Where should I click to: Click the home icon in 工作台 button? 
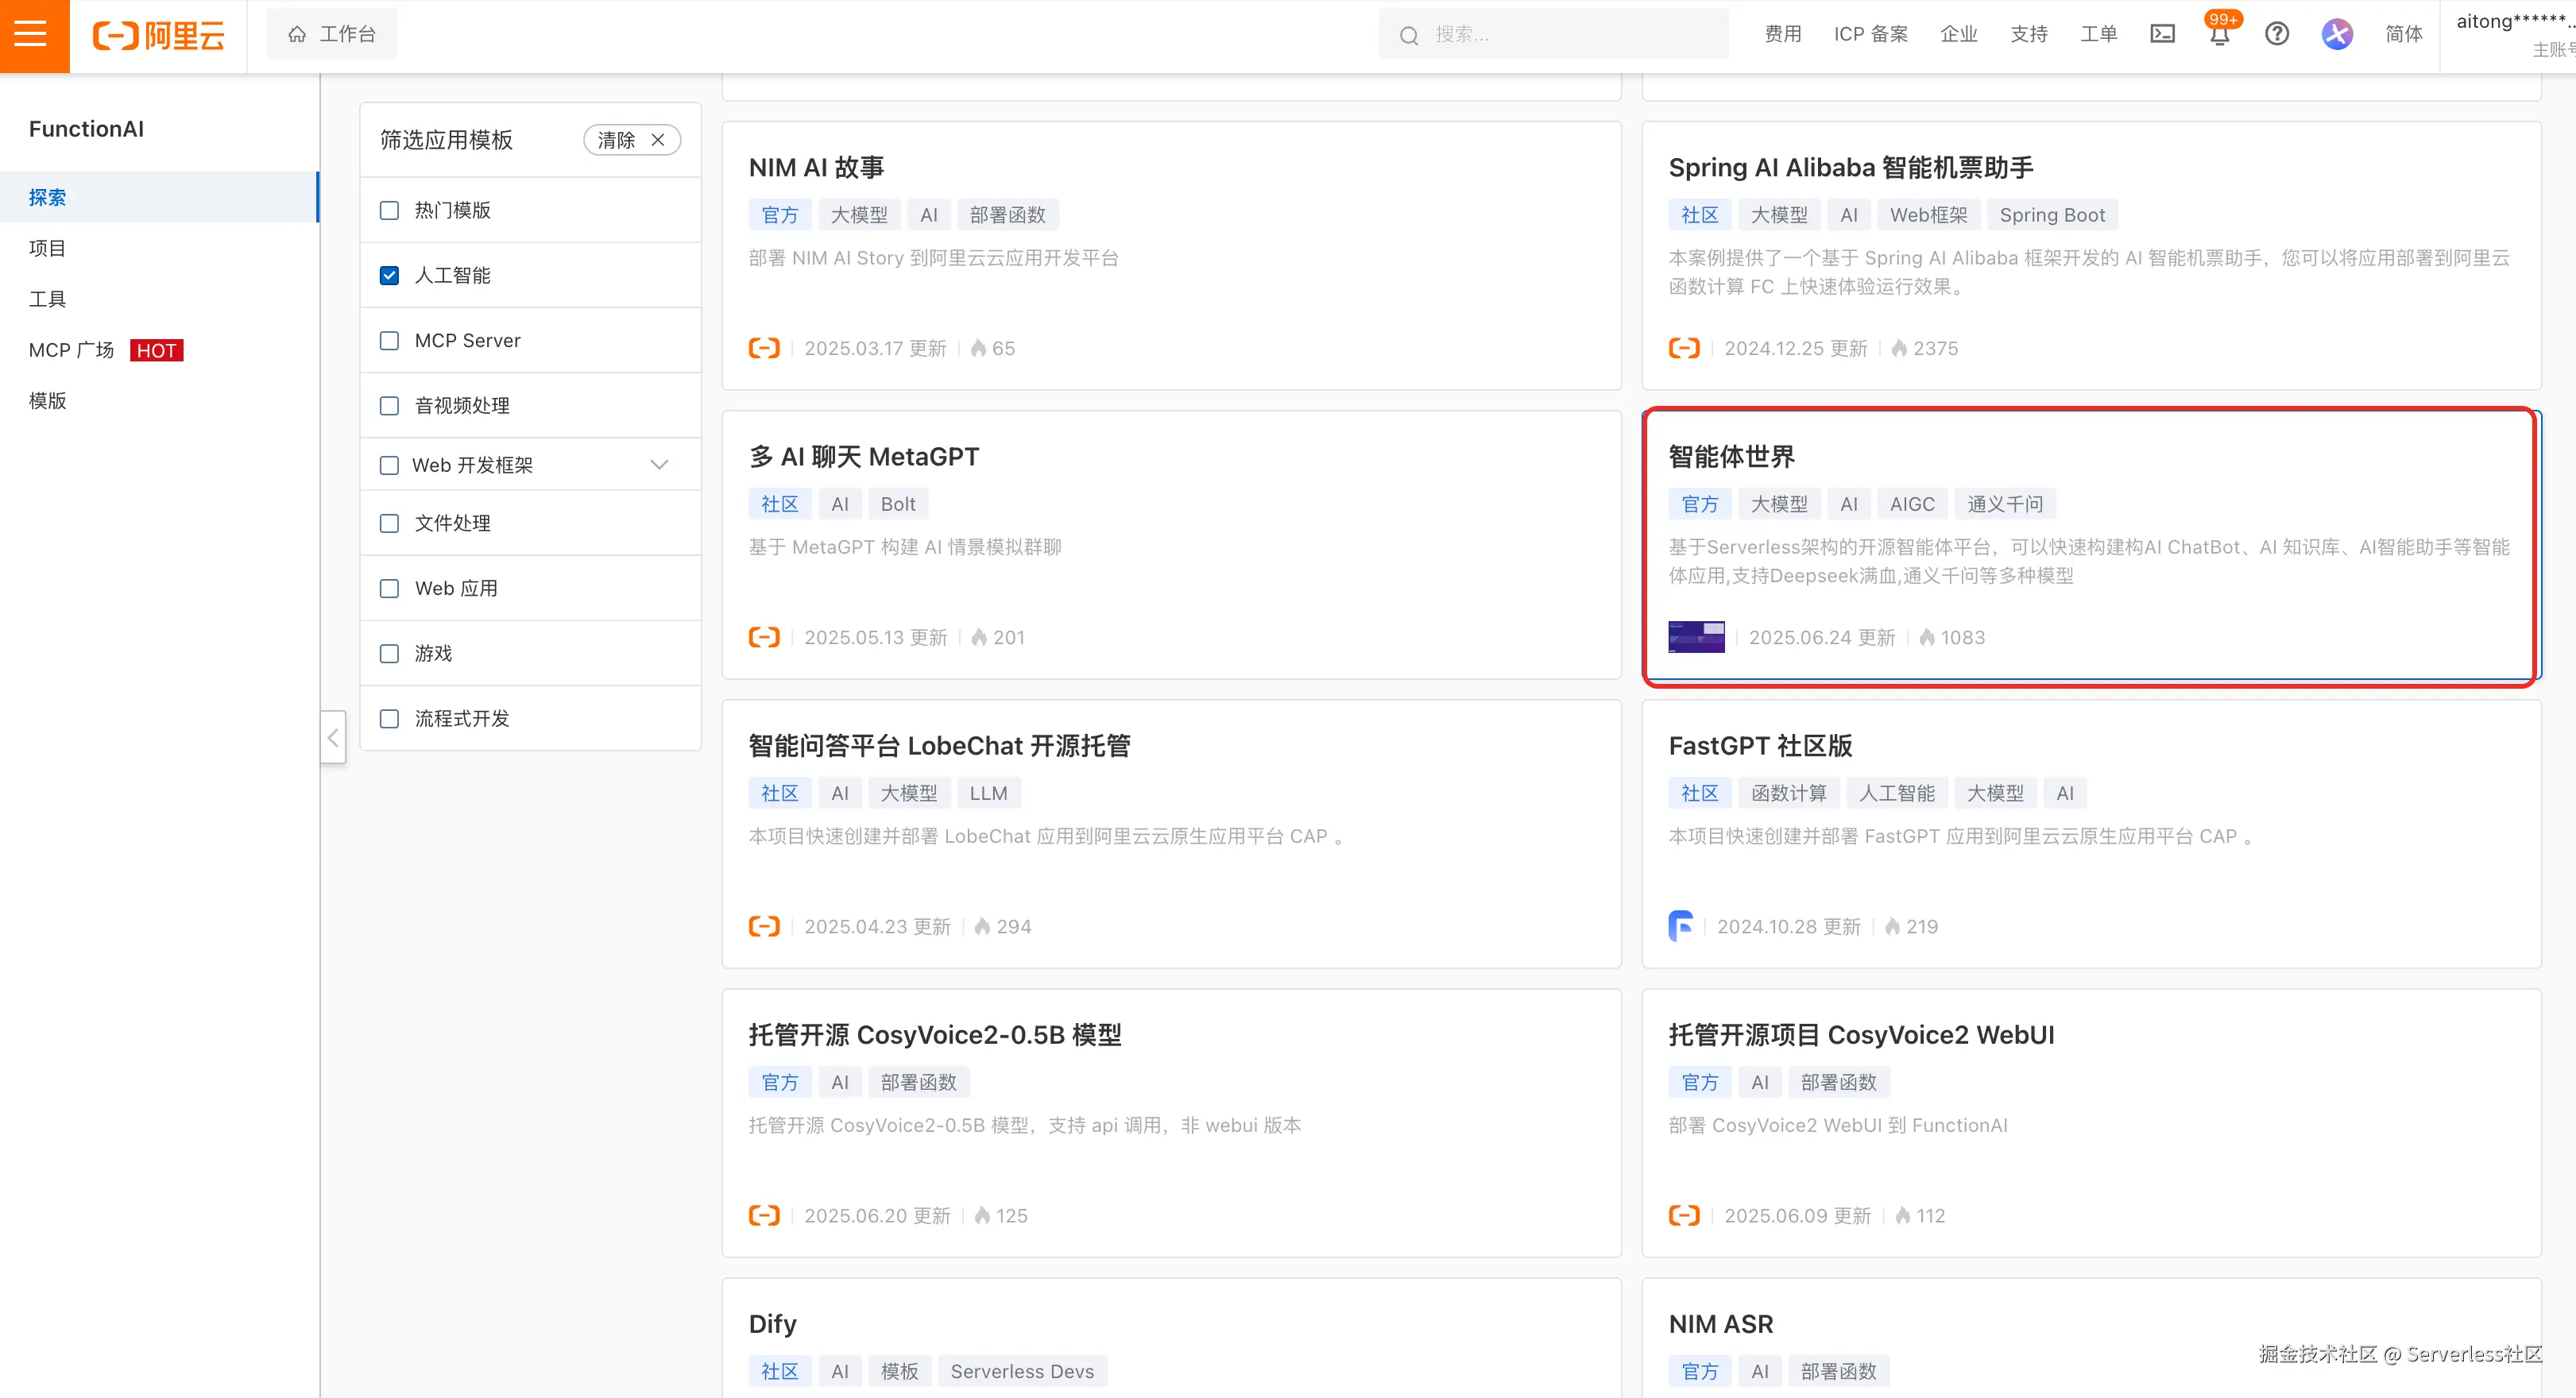[x=297, y=34]
